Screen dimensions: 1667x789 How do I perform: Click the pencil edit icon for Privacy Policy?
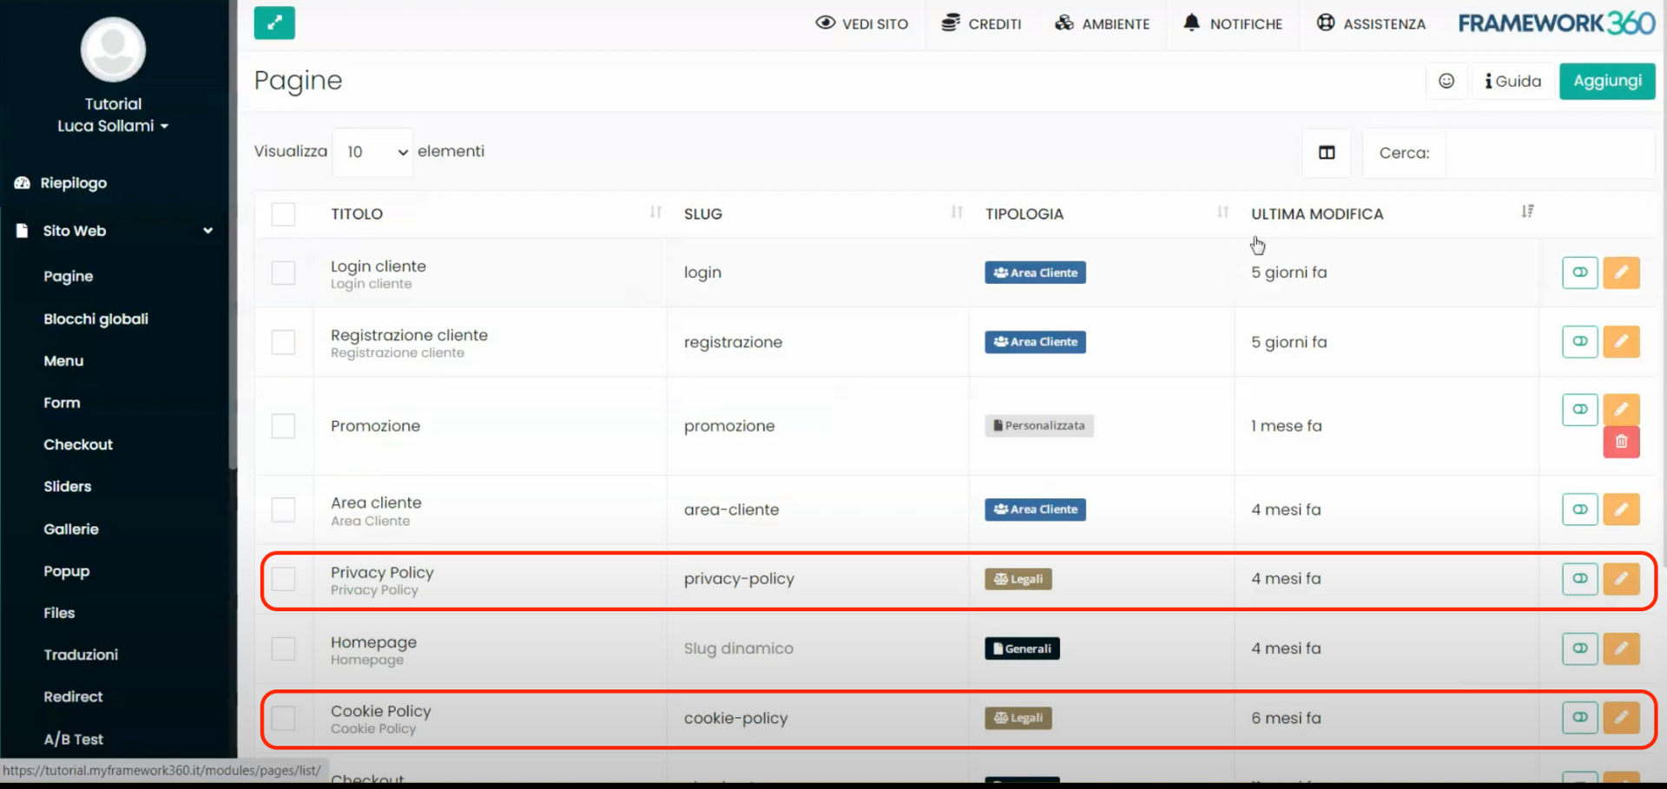pyautogui.click(x=1621, y=579)
